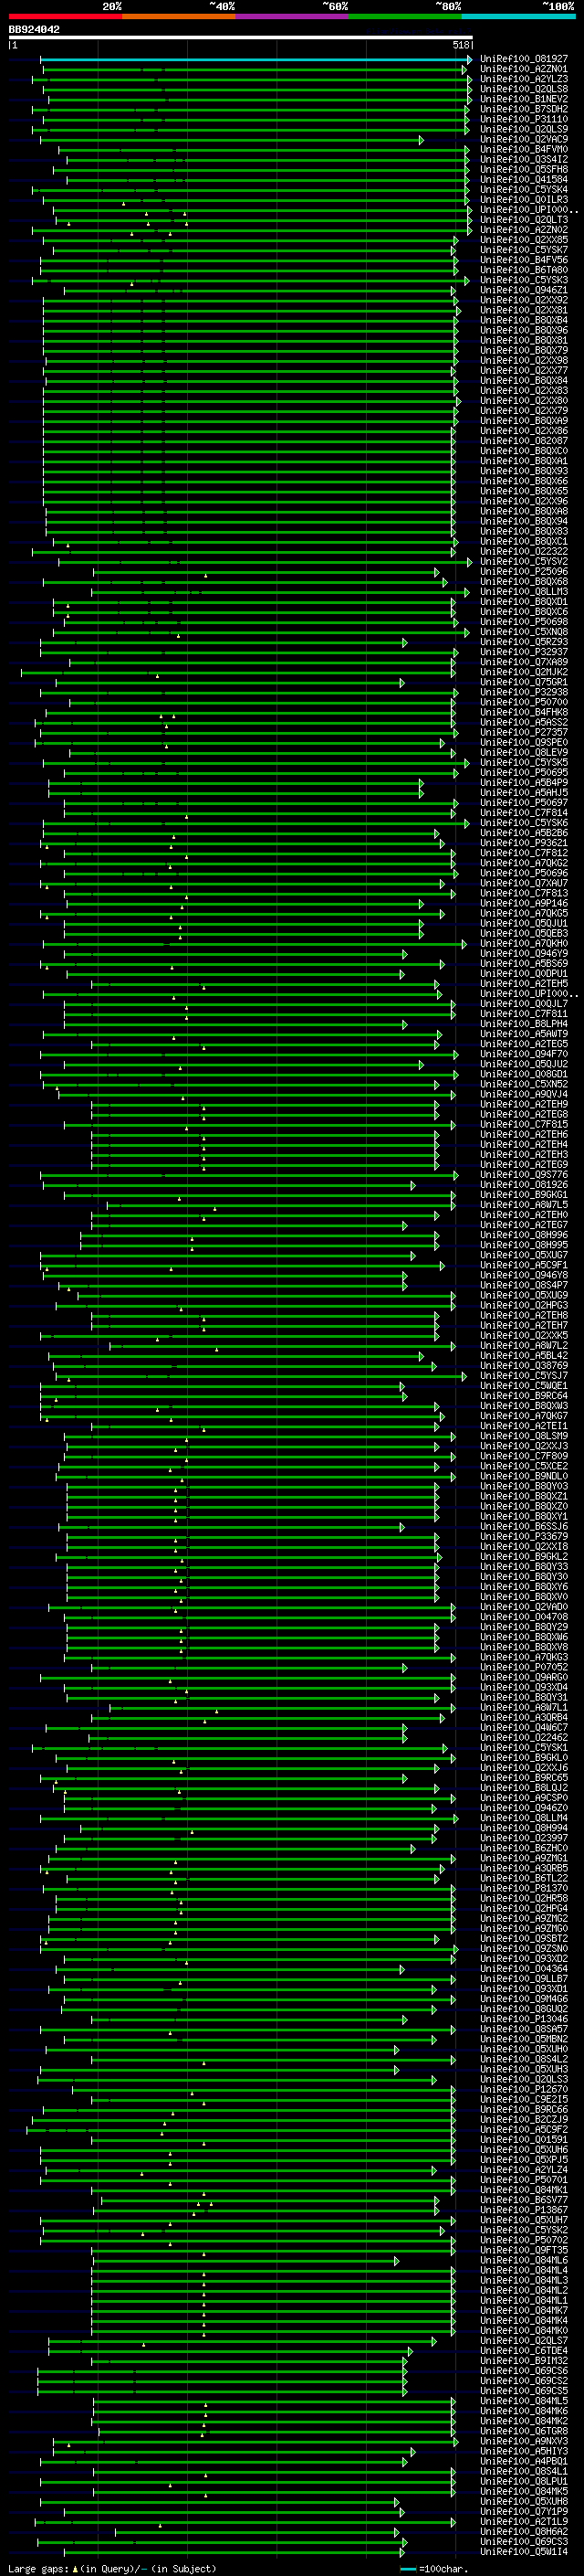The width and height of the screenshot is (584, 2576).
Task: Select the BB924042 query label
Action: click(34, 30)
